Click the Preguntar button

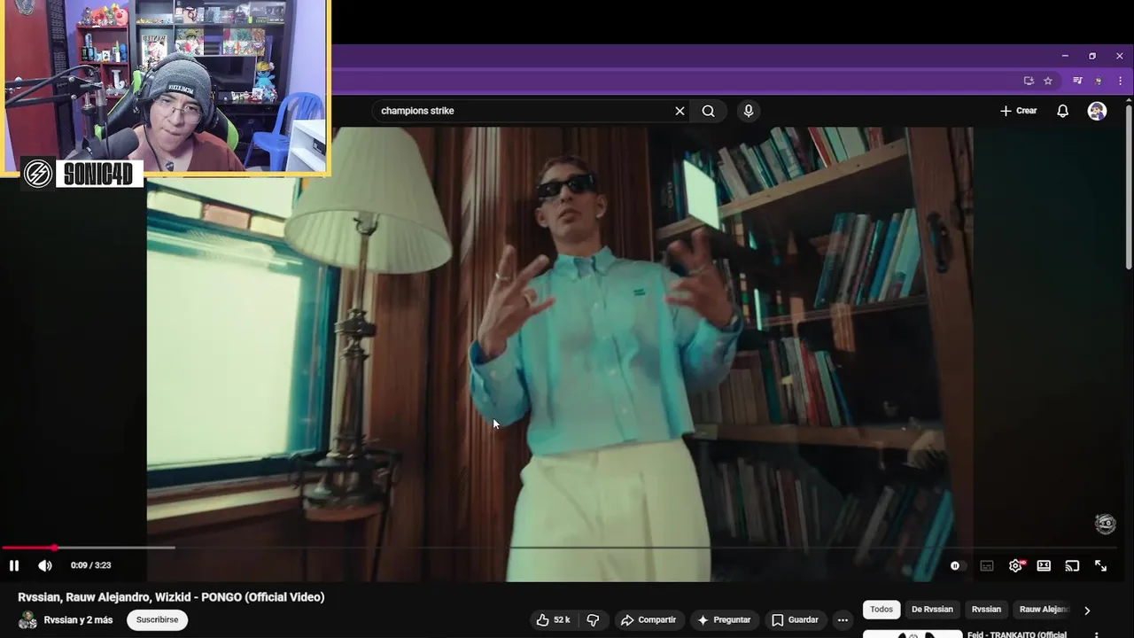point(725,620)
